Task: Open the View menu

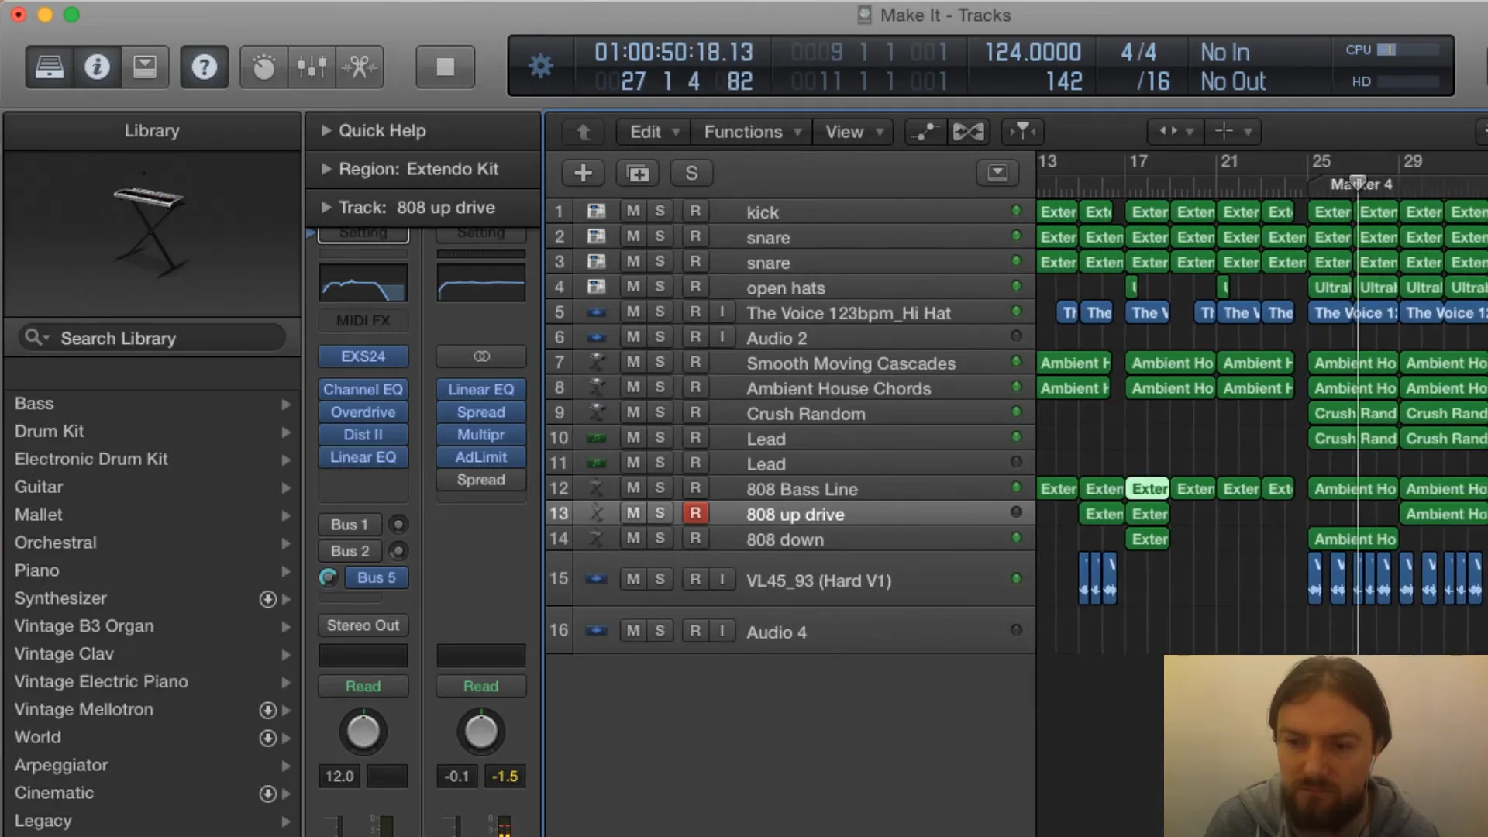Action: [x=853, y=132]
